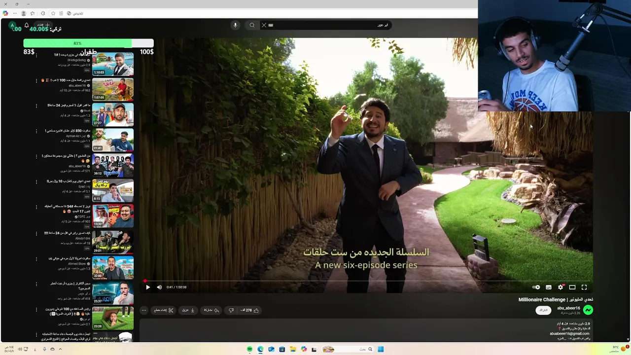Like the video with 278K likes
The image size is (631, 355).
click(249, 310)
